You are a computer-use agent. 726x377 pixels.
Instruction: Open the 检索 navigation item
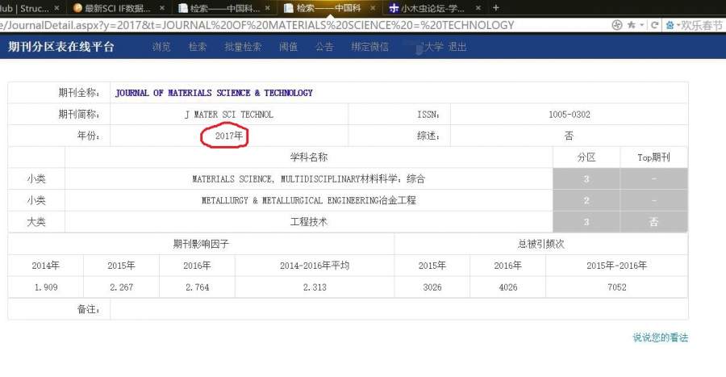(198, 46)
